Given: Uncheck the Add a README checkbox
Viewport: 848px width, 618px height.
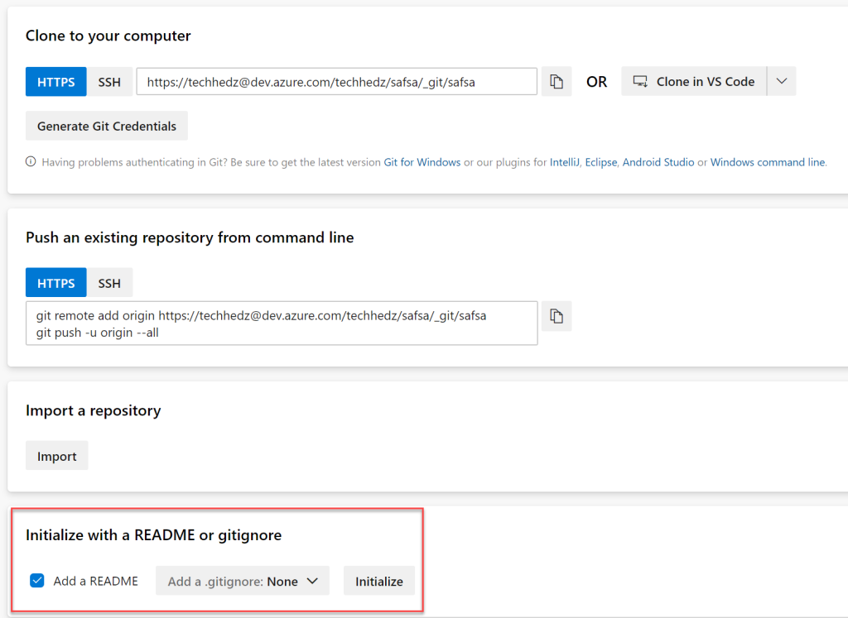Looking at the screenshot, I should click(x=36, y=581).
